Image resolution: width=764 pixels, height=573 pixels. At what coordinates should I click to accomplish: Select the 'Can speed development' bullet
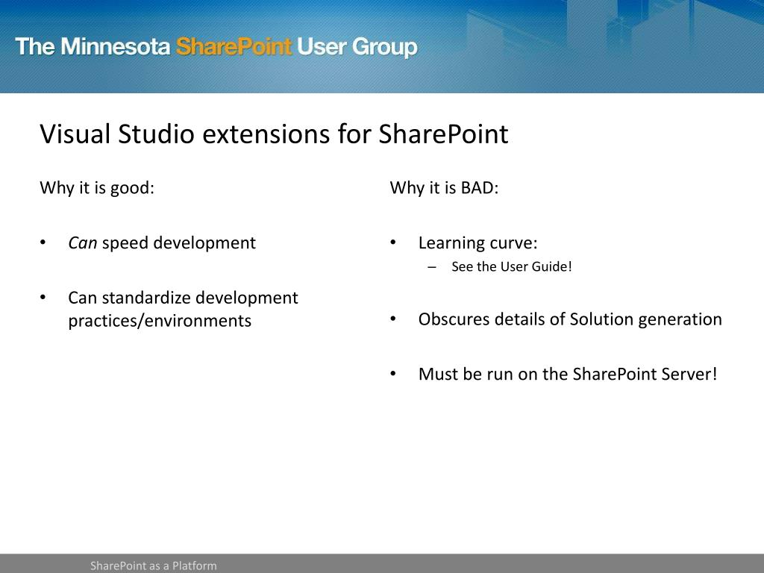162,242
